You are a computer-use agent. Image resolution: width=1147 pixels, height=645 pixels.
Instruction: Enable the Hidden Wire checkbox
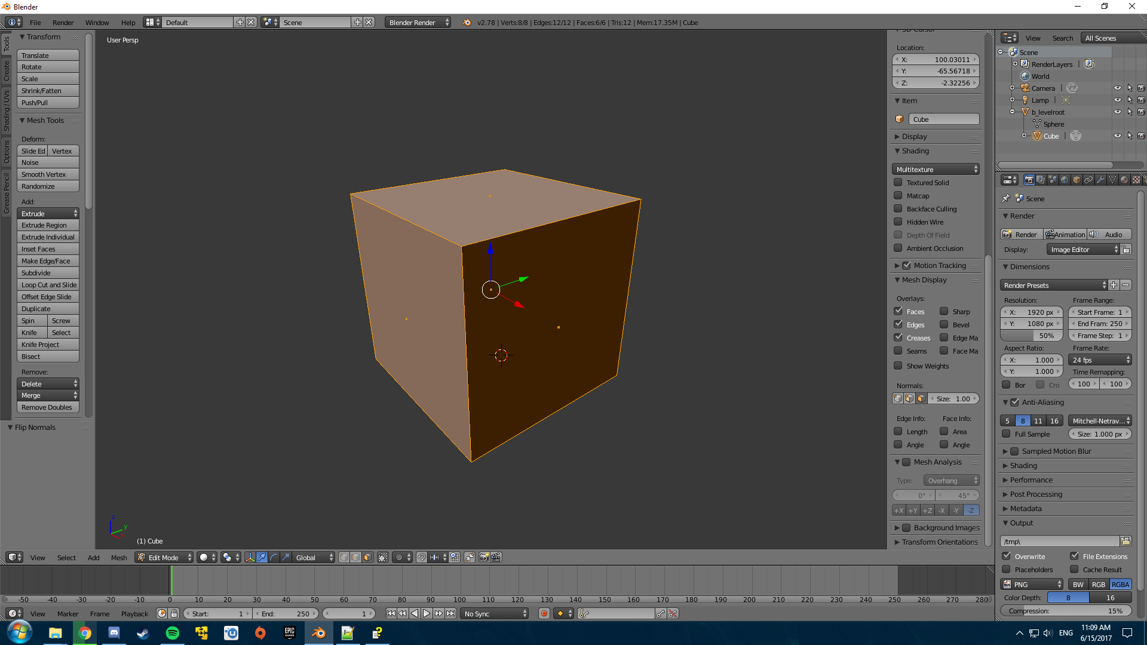pyautogui.click(x=898, y=222)
